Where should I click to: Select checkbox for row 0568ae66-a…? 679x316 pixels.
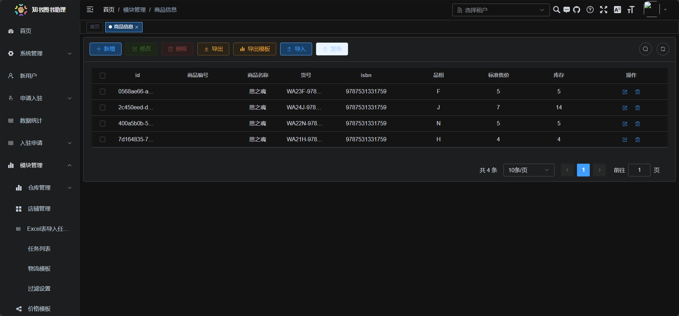(x=102, y=92)
